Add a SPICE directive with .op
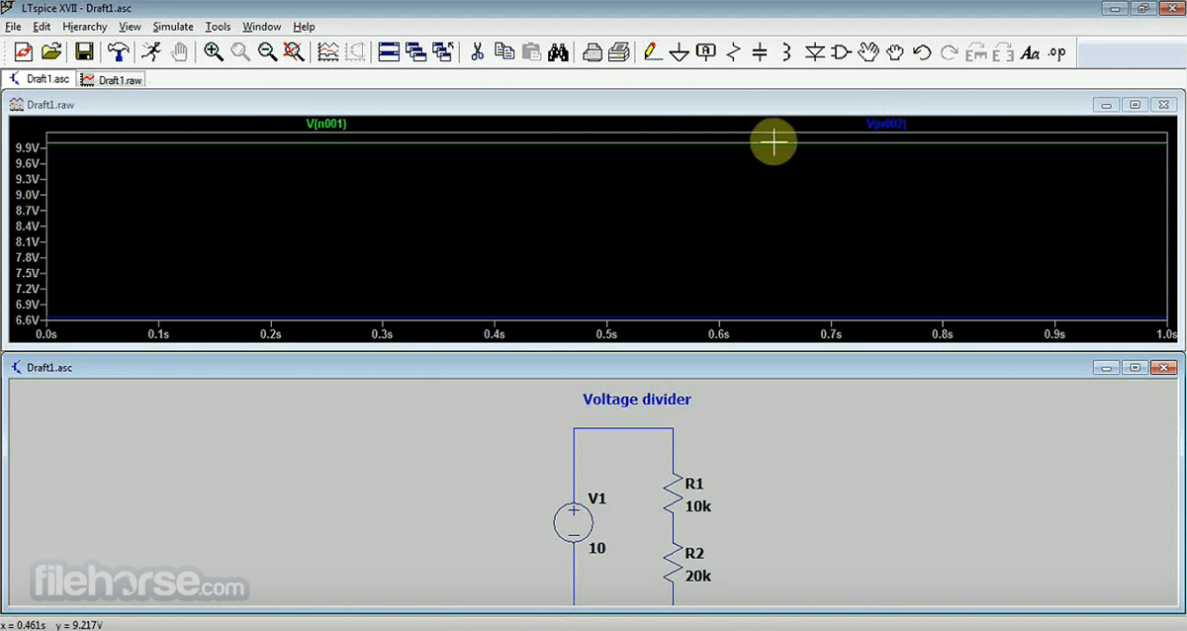Image resolution: width=1187 pixels, height=631 pixels. tap(1056, 52)
